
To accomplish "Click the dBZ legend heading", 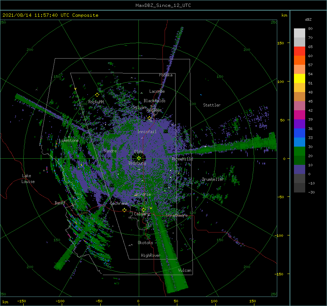I will coord(308,19).
